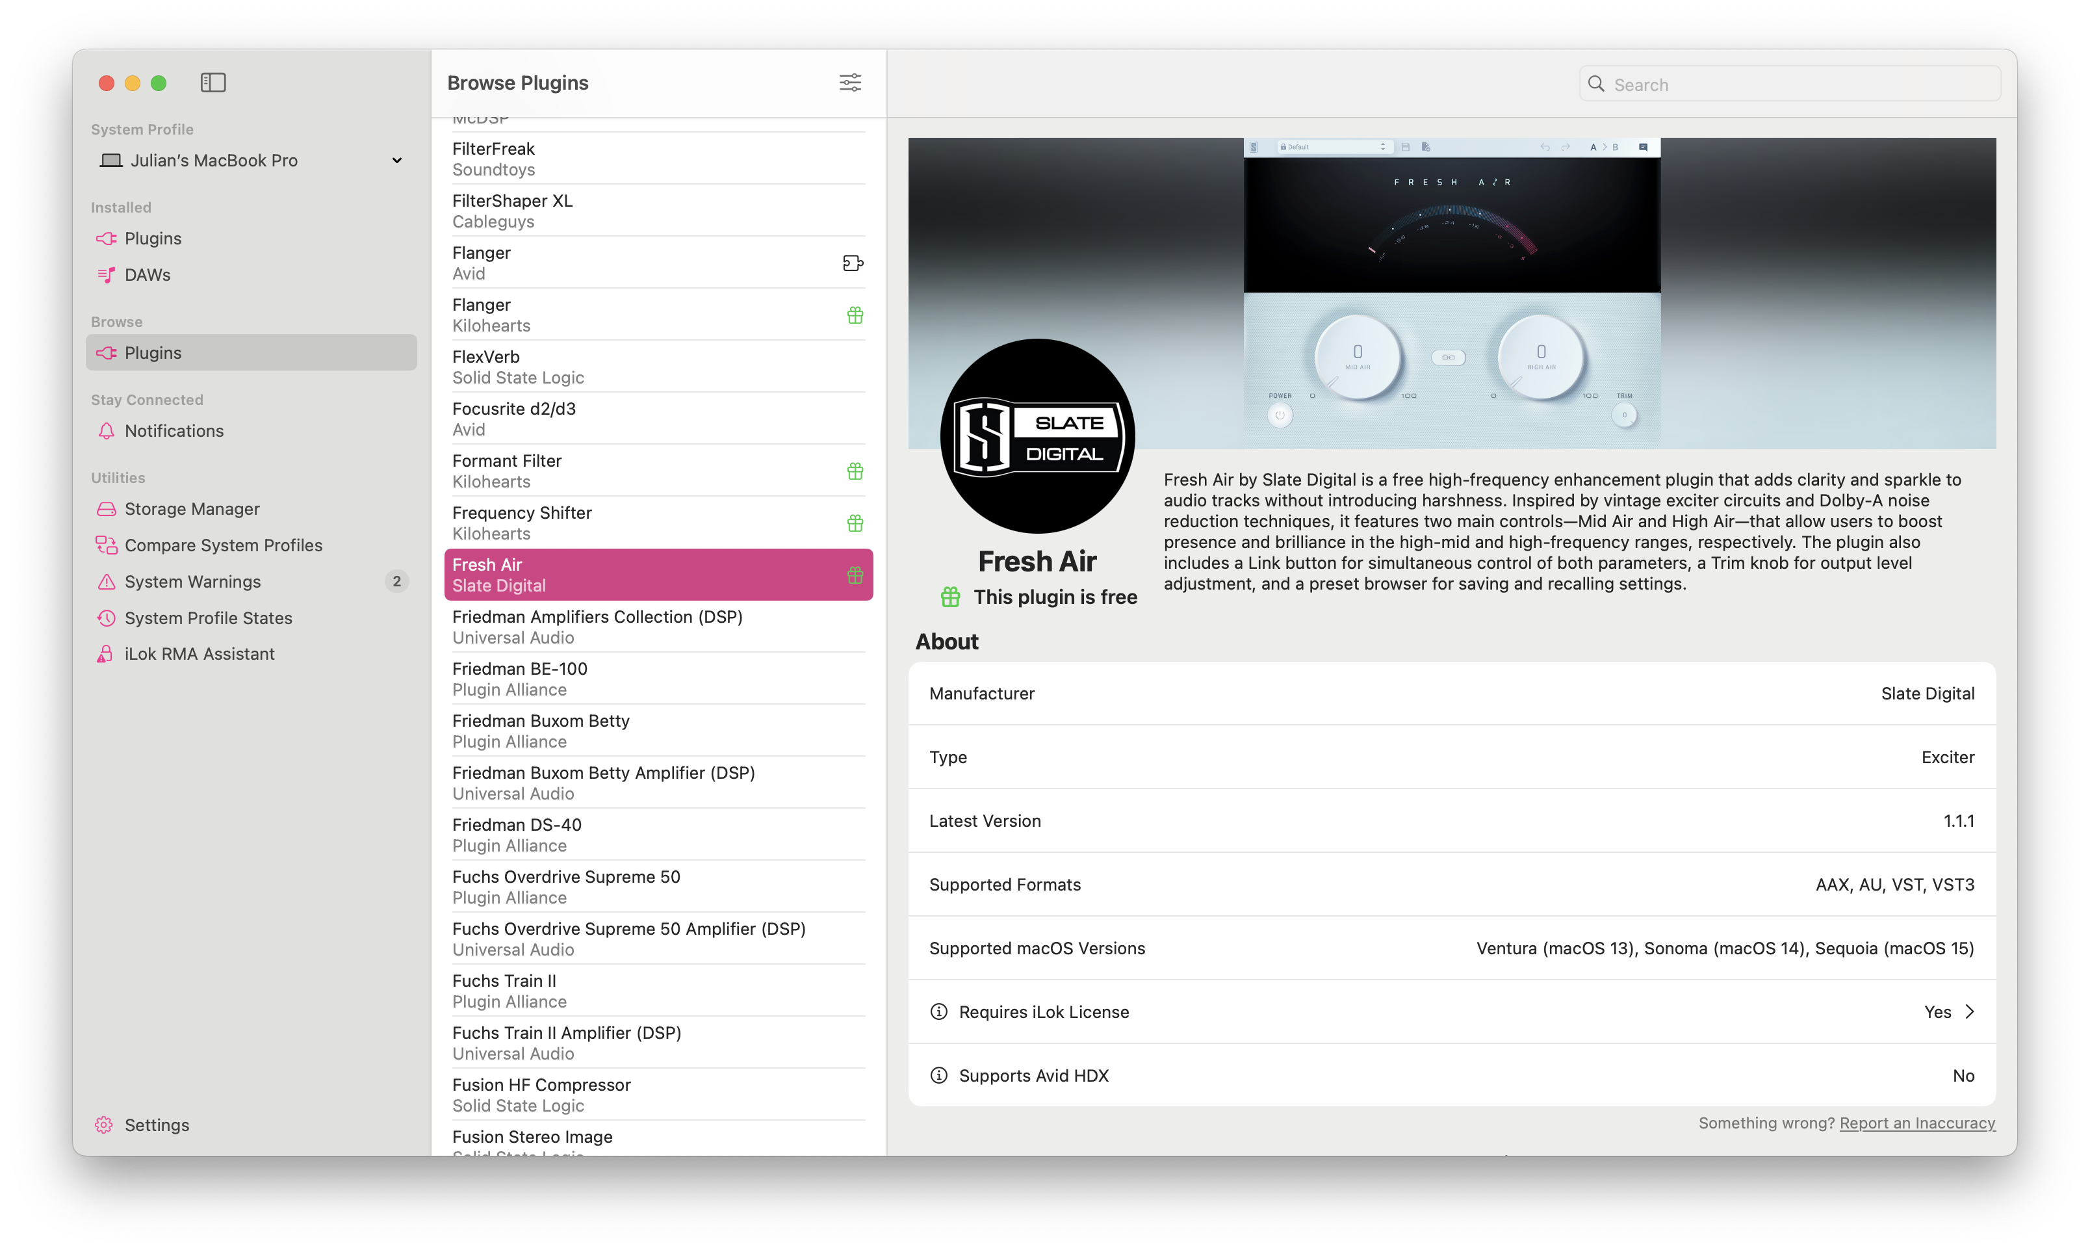Viewport: 2090px width, 1252px height.
Task: Select Fuchs Overdrive Supreme 50 Amplifier (DSP)
Action: [x=659, y=939]
